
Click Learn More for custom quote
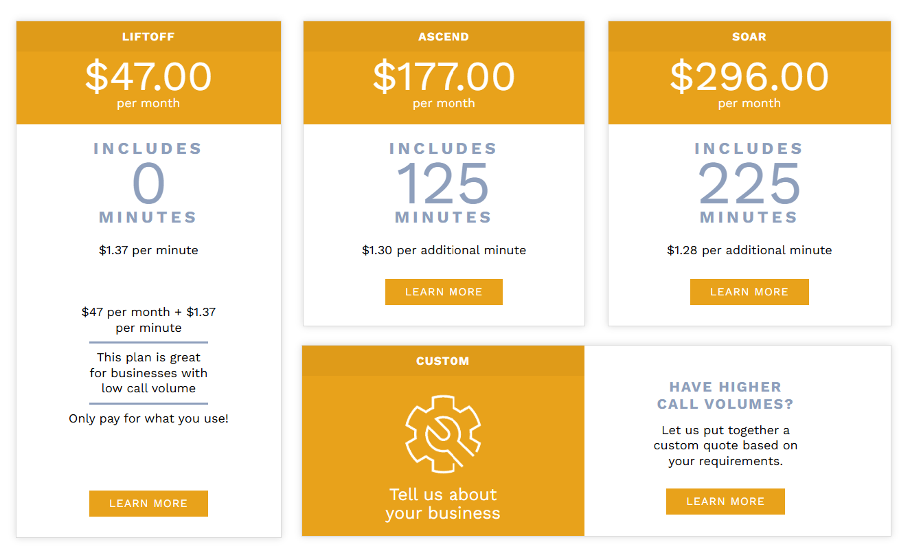tap(725, 502)
